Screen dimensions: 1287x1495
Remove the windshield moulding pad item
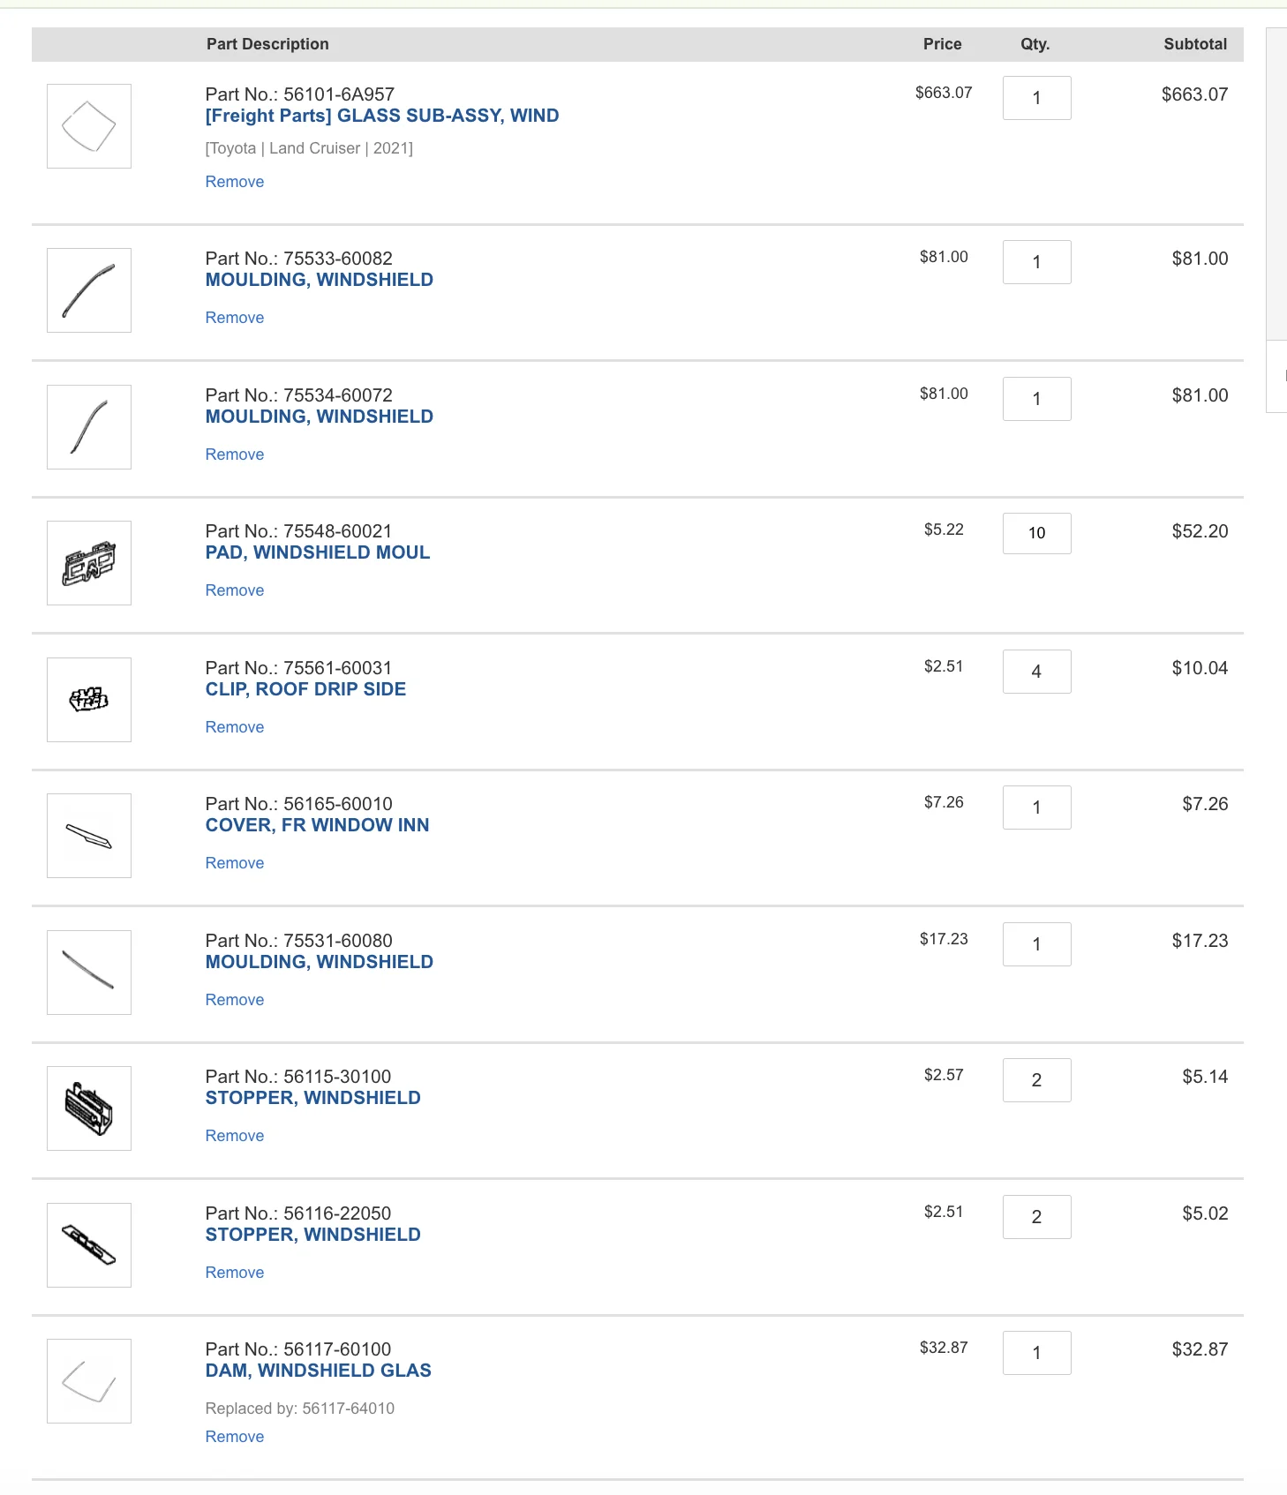pyautogui.click(x=235, y=590)
